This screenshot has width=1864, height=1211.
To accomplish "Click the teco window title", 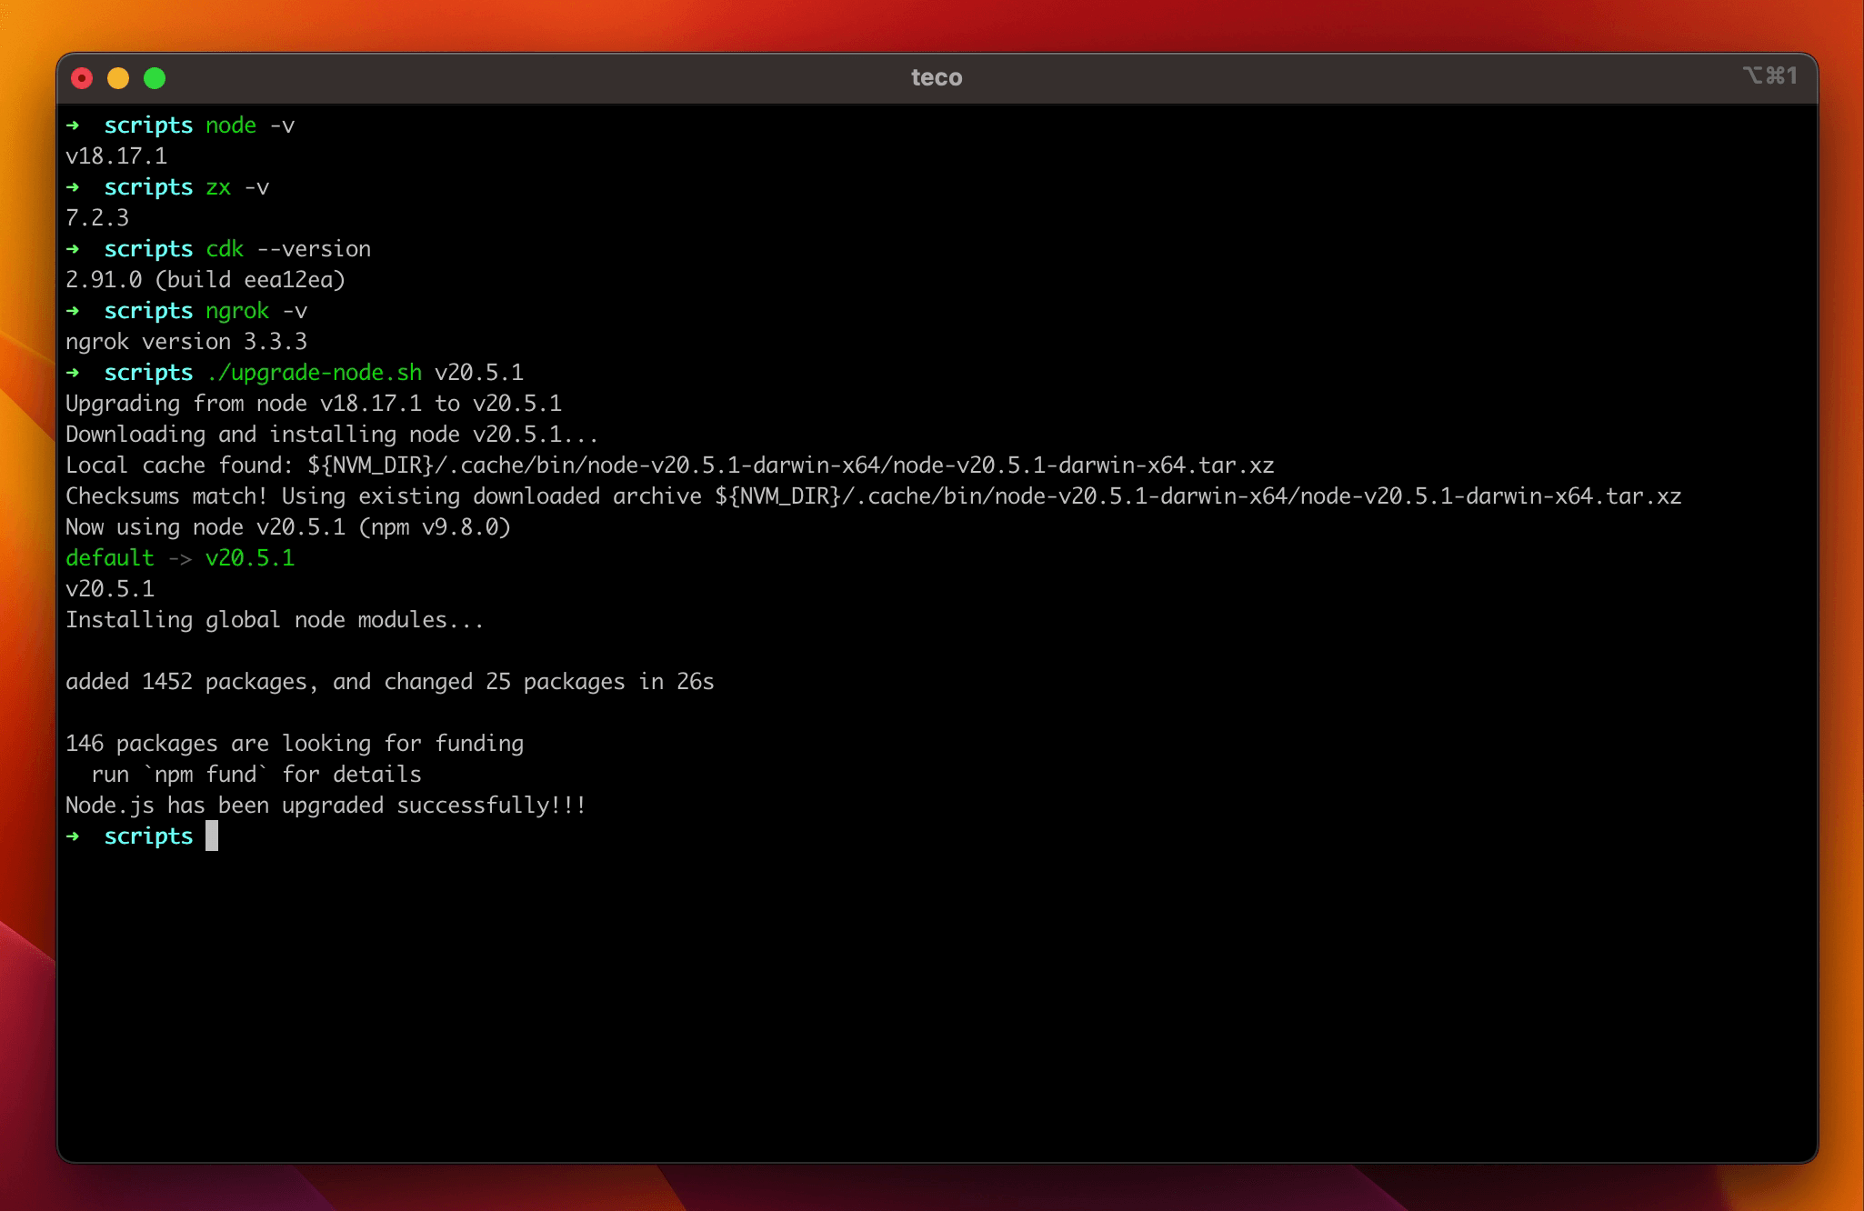I will click(x=936, y=76).
